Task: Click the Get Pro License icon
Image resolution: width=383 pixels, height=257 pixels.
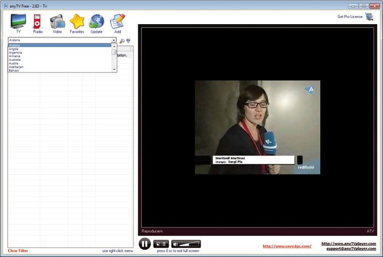Action: click(369, 16)
